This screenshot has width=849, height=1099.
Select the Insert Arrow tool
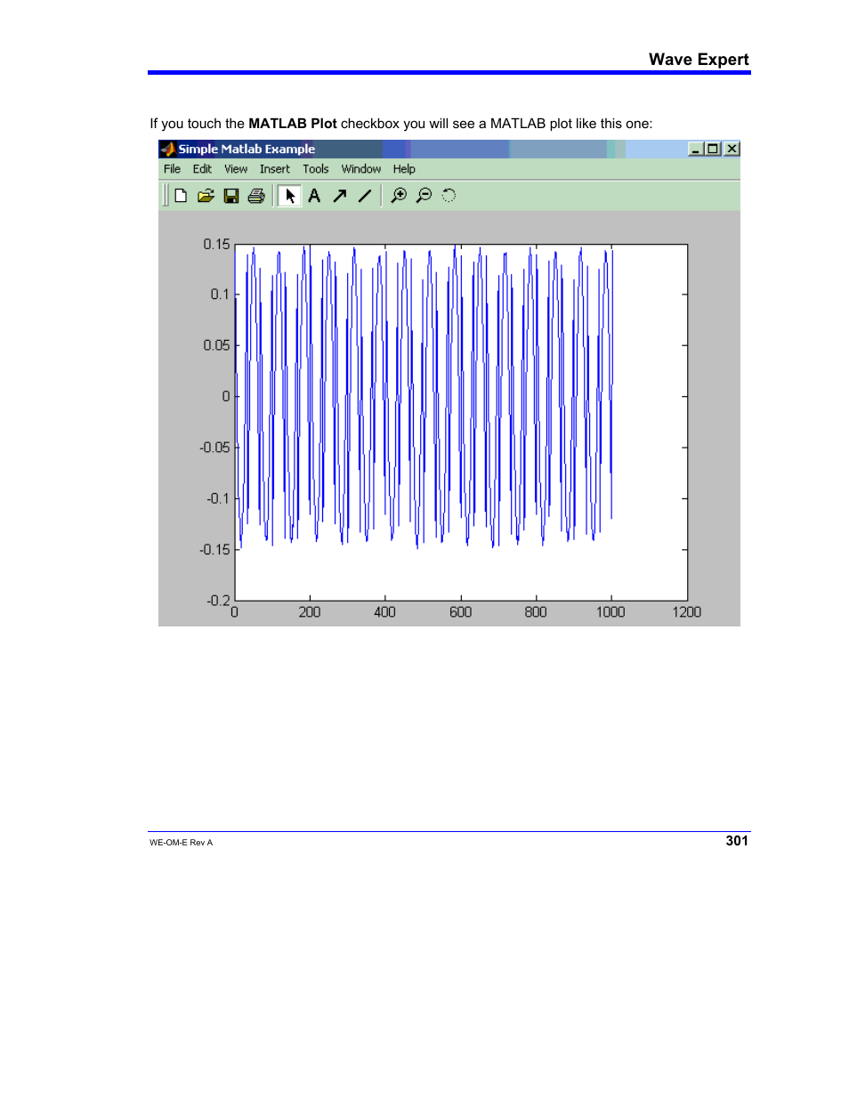tap(339, 196)
